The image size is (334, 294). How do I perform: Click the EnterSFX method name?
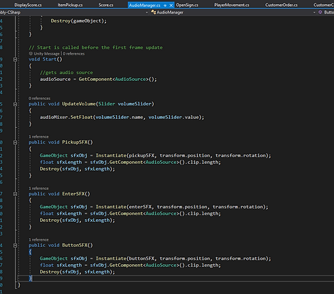pos(73,194)
